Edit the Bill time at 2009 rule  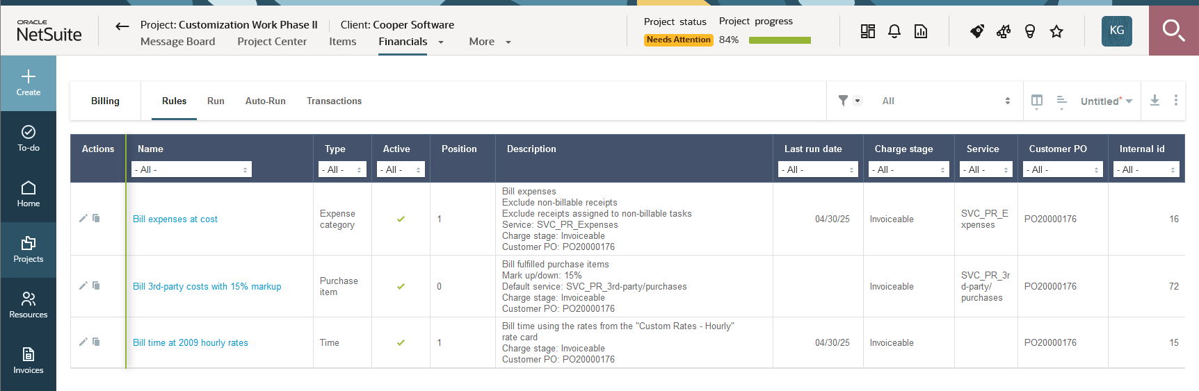click(x=83, y=342)
